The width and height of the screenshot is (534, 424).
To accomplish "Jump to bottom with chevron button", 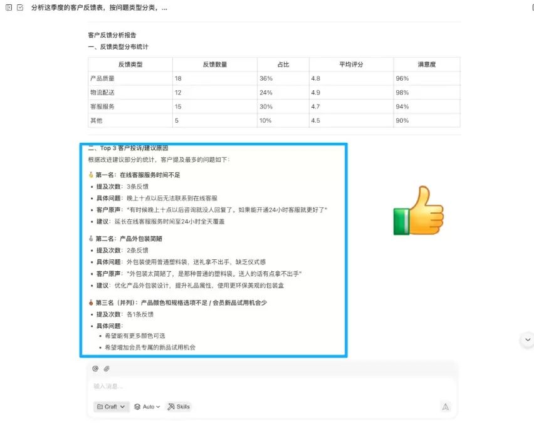I will [x=528, y=339].
